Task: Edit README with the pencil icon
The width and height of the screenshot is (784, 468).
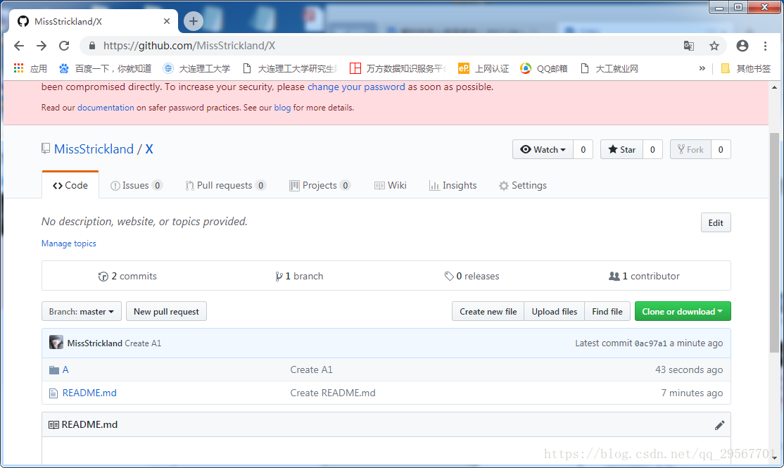Action: tap(719, 426)
